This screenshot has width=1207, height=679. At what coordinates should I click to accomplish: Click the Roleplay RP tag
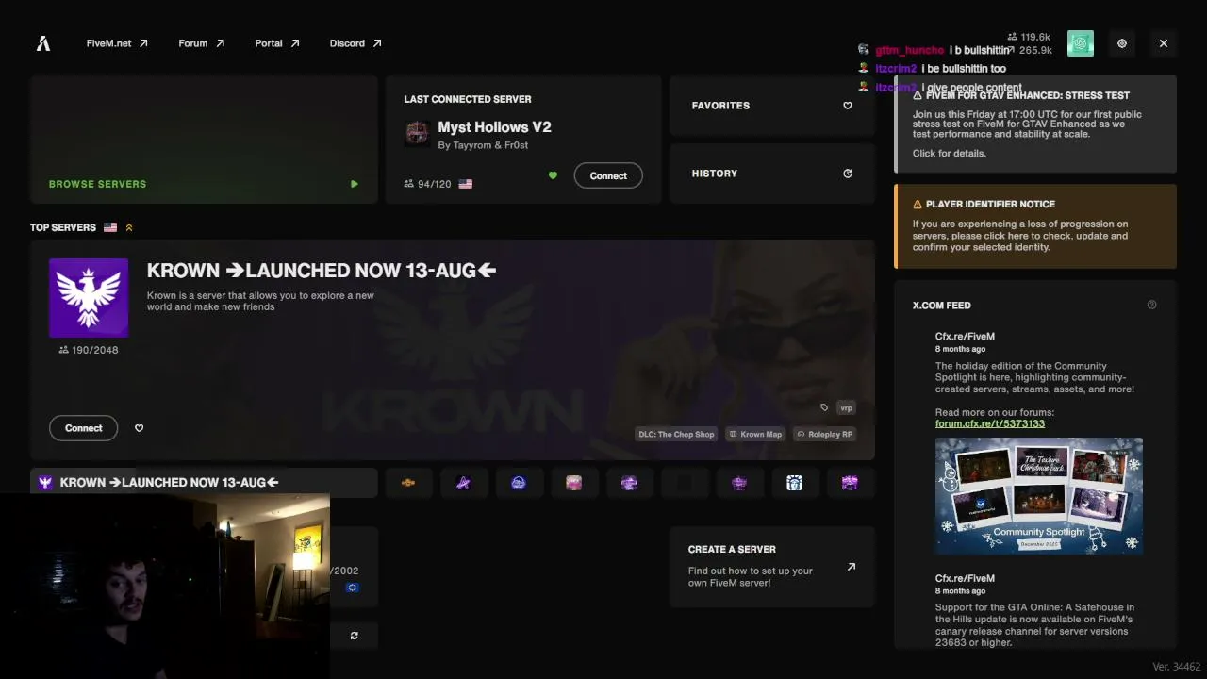pos(824,434)
